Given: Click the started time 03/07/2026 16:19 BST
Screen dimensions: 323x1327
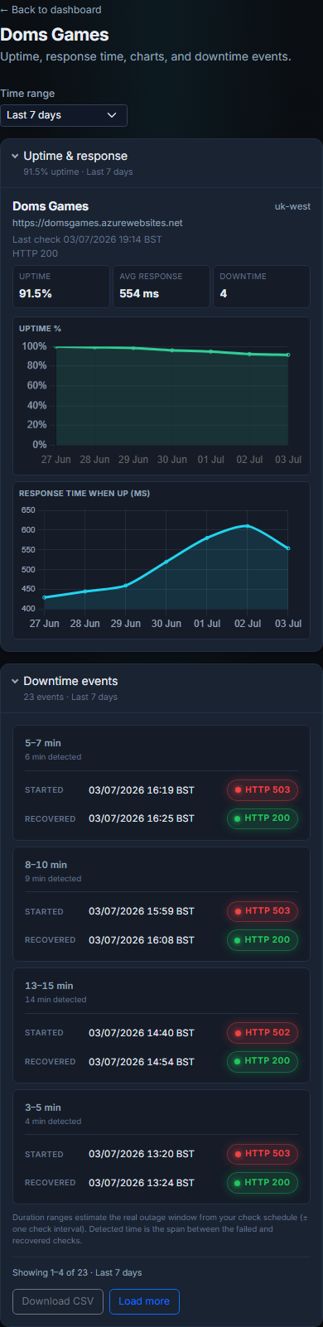Looking at the screenshot, I should pos(142,790).
